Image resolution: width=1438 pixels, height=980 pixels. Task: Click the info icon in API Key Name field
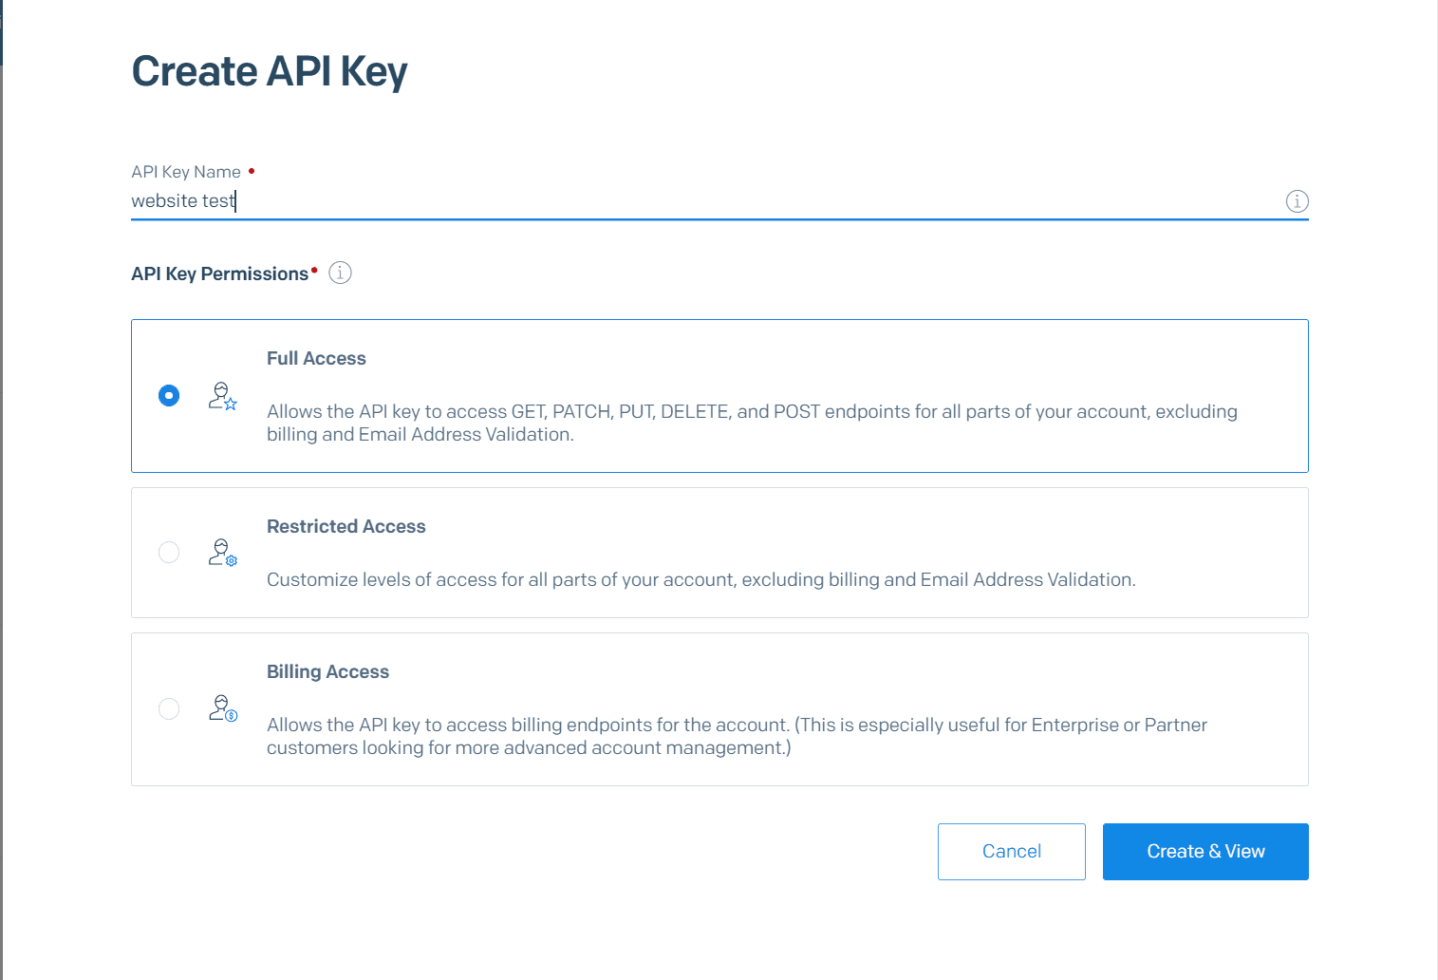(1297, 201)
